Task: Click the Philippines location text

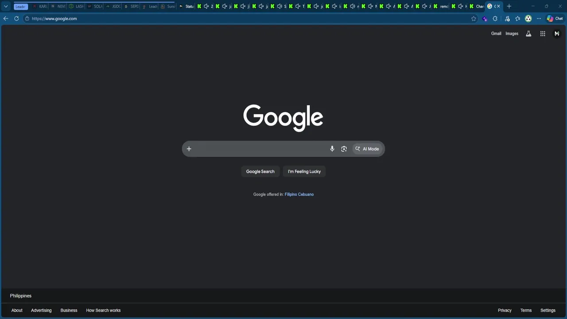Action: [21, 296]
